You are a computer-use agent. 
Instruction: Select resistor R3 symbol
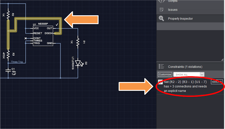[8, 54]
